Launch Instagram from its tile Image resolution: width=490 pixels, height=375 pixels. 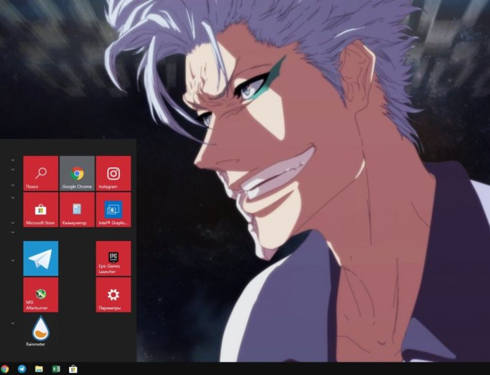tap(113, 174)
